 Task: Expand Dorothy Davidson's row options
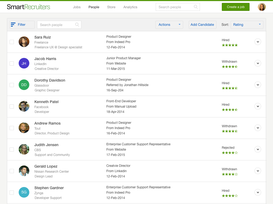tap(258, 85)
